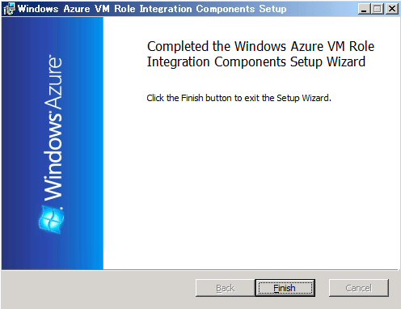This screenshot has height=309, width=401.
Task: Click the Finish button to exit setup
Action: pyautogui.click(x=285, y=288)
